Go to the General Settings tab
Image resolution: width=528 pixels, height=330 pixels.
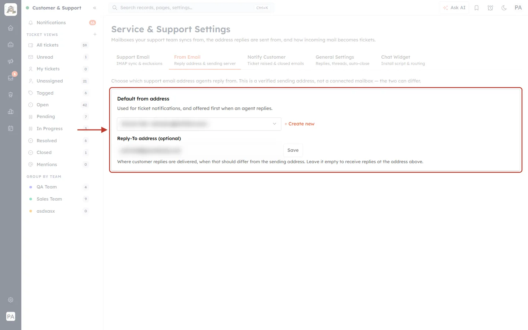point(342,60)
